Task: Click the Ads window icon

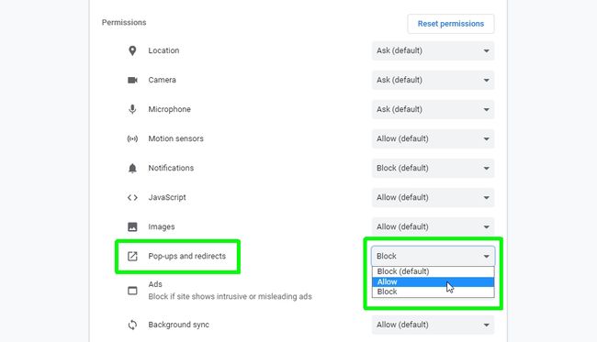Action: [132, 291]
